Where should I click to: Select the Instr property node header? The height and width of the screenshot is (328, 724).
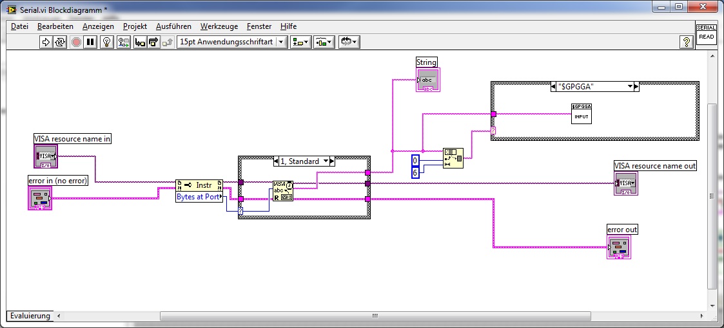click(199, 185)
